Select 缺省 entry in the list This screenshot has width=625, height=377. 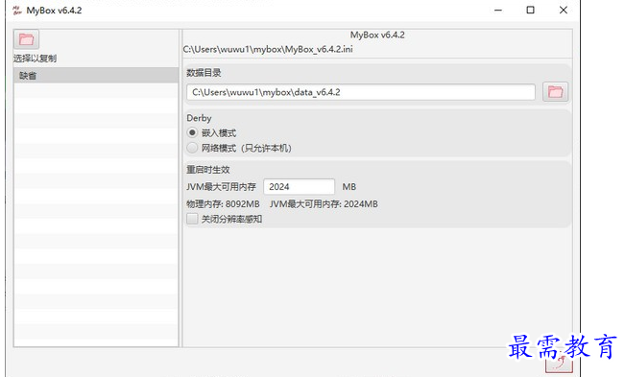coord(96,75)
